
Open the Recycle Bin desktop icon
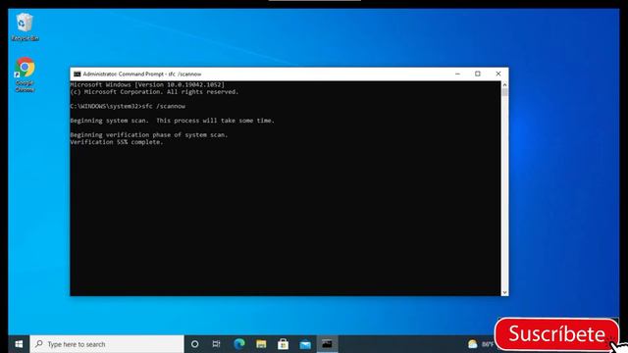(25, 26)
